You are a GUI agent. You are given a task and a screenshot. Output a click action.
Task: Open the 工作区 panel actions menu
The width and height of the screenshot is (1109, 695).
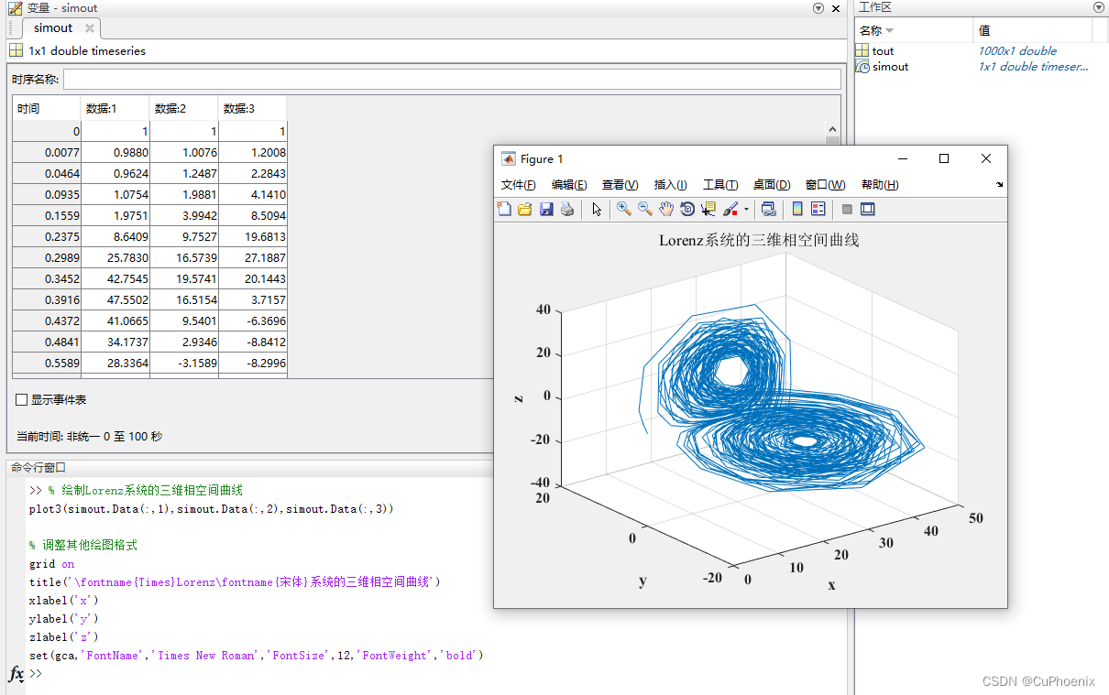[x=1098, y=7]
